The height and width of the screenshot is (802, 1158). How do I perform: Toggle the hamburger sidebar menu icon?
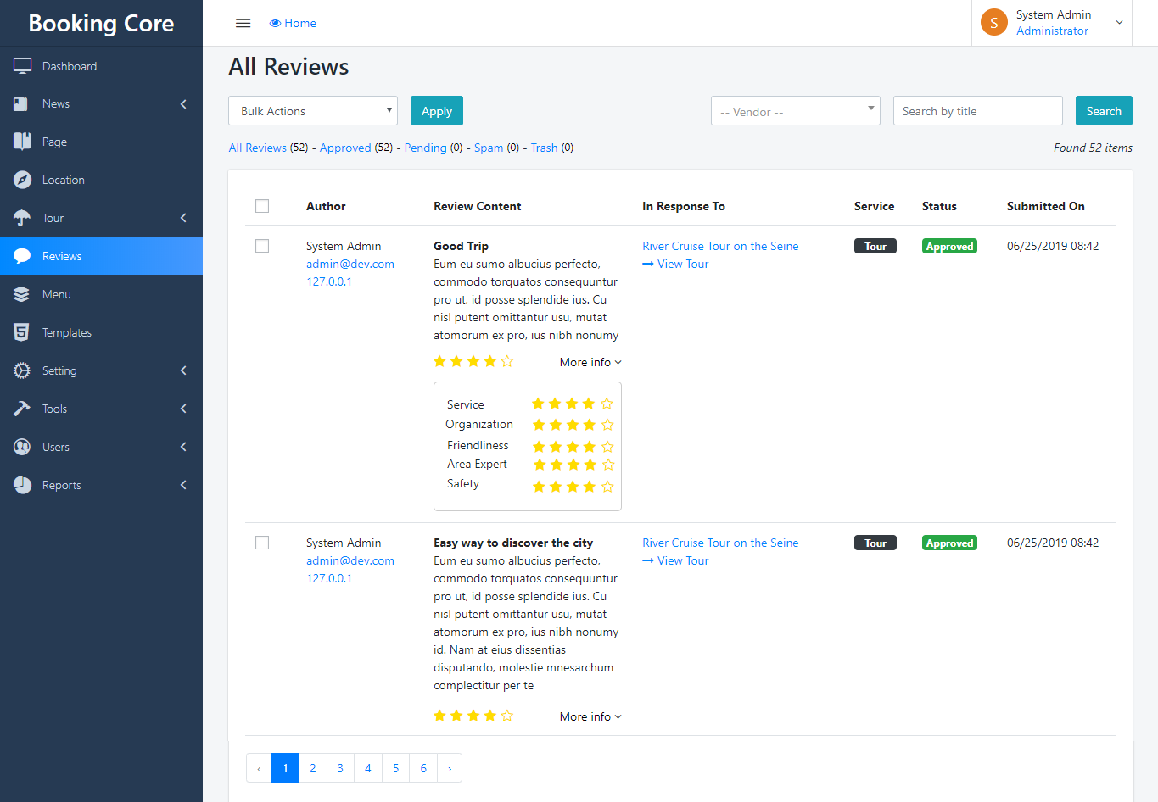point(243,23)
